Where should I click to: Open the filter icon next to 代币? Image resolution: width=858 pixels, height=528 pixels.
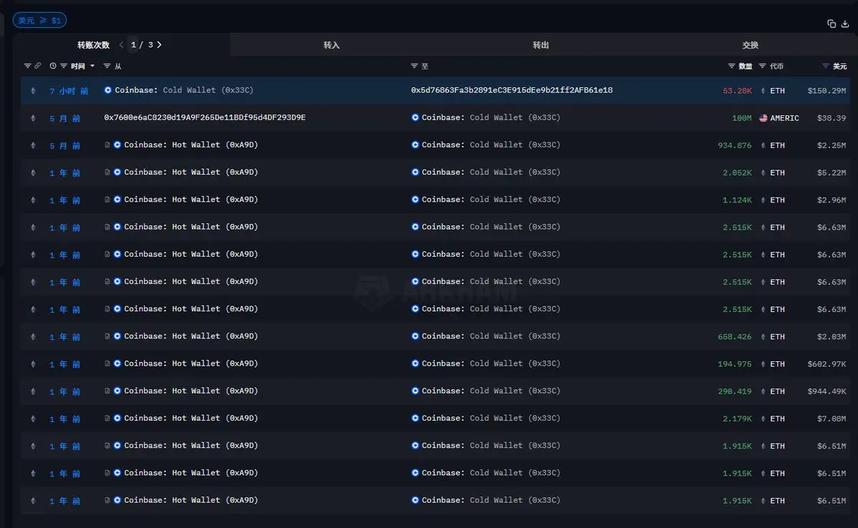762,66
